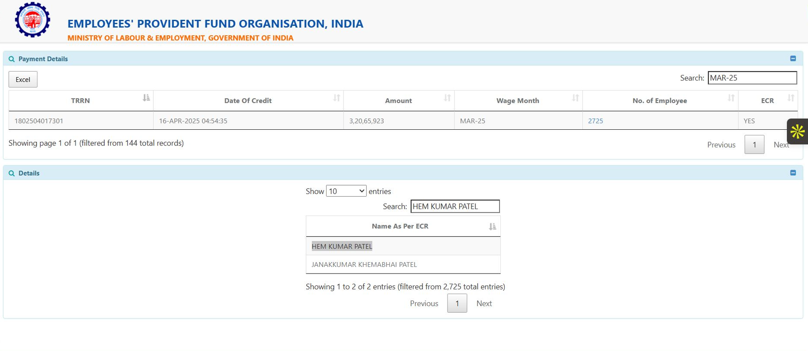The image size is (808, 351).
Task: Click the Payment Details search field
Action: point(752,78)
